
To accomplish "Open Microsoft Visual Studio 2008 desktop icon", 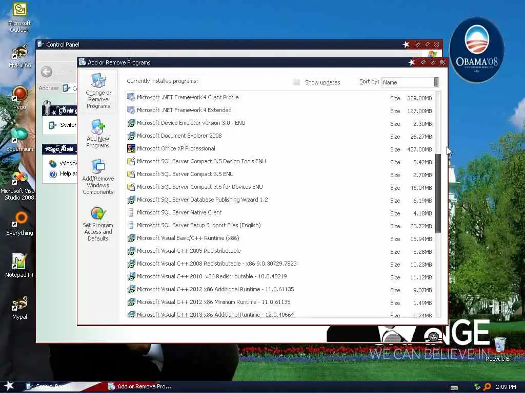I will pyautogui.click(x=19, y=185).
